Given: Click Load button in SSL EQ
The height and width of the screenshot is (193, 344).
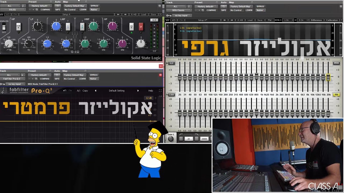Looking at the screenshot, I should (x=144, y=14).
